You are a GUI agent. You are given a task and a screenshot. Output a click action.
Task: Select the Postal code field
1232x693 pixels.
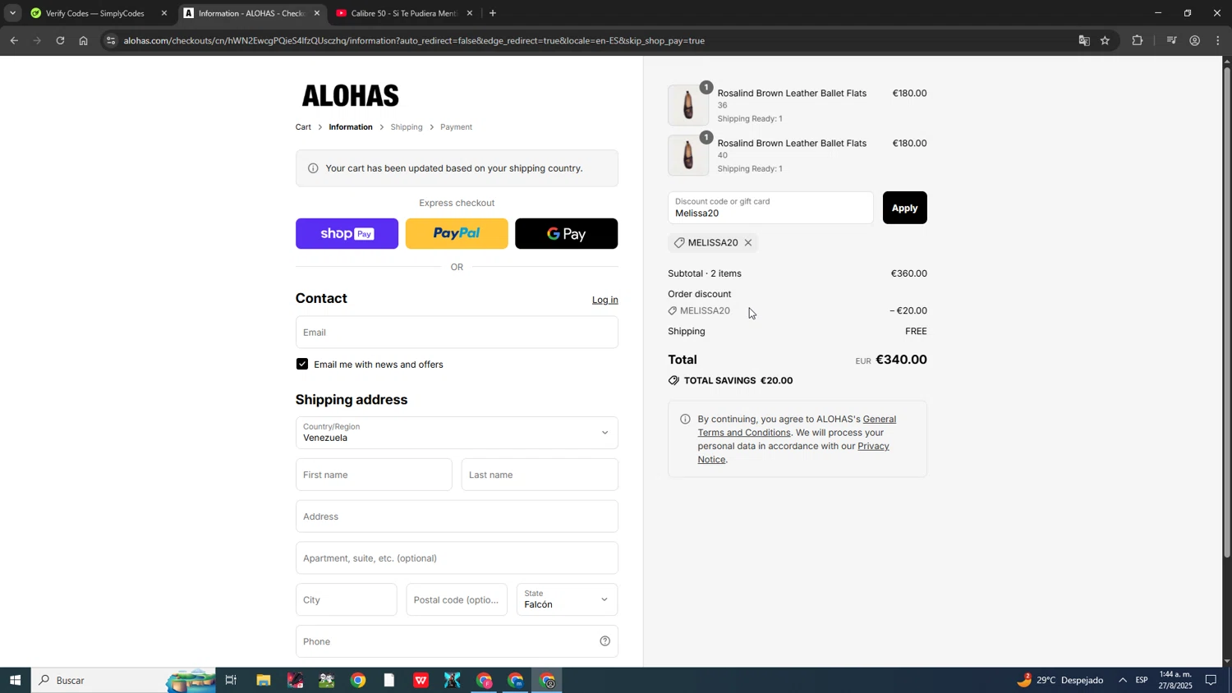(457, 599)
